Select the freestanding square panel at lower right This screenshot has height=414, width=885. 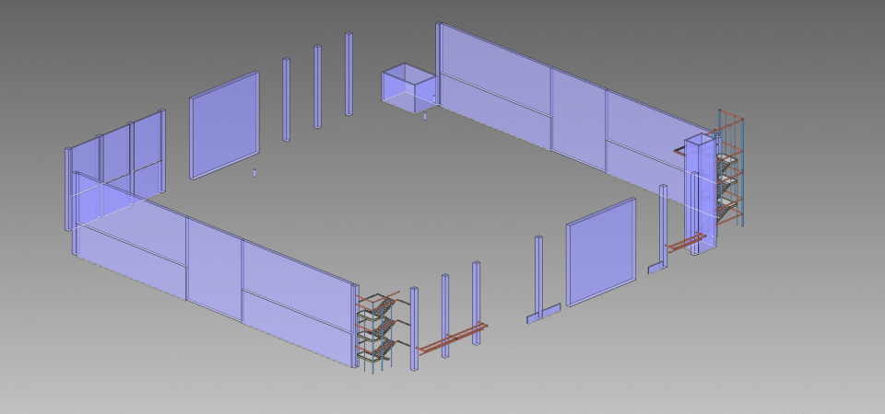pyautogui.click(x=601, y=252)
